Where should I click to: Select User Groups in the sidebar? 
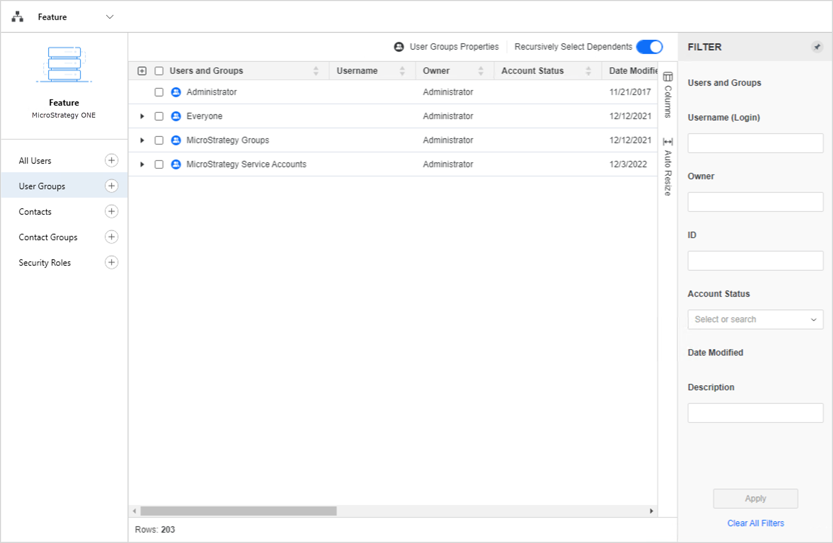point(42,186)
